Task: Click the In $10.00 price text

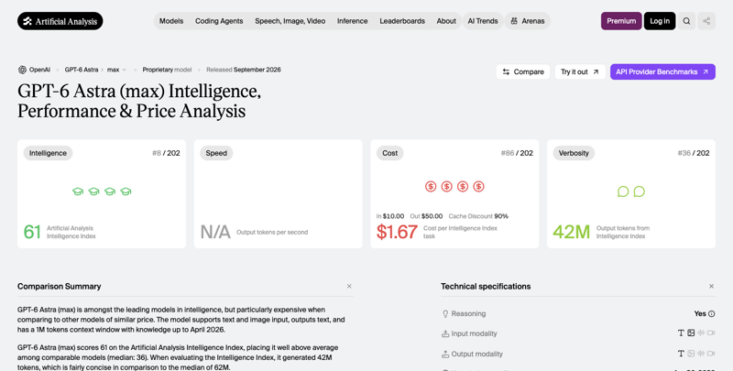Action: pos(390,216)
